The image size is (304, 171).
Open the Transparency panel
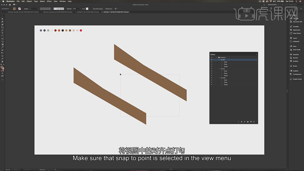[295, 74]
